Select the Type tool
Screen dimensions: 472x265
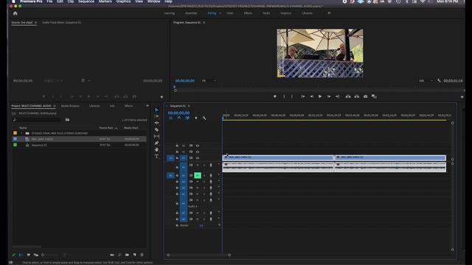pos(156,156)
